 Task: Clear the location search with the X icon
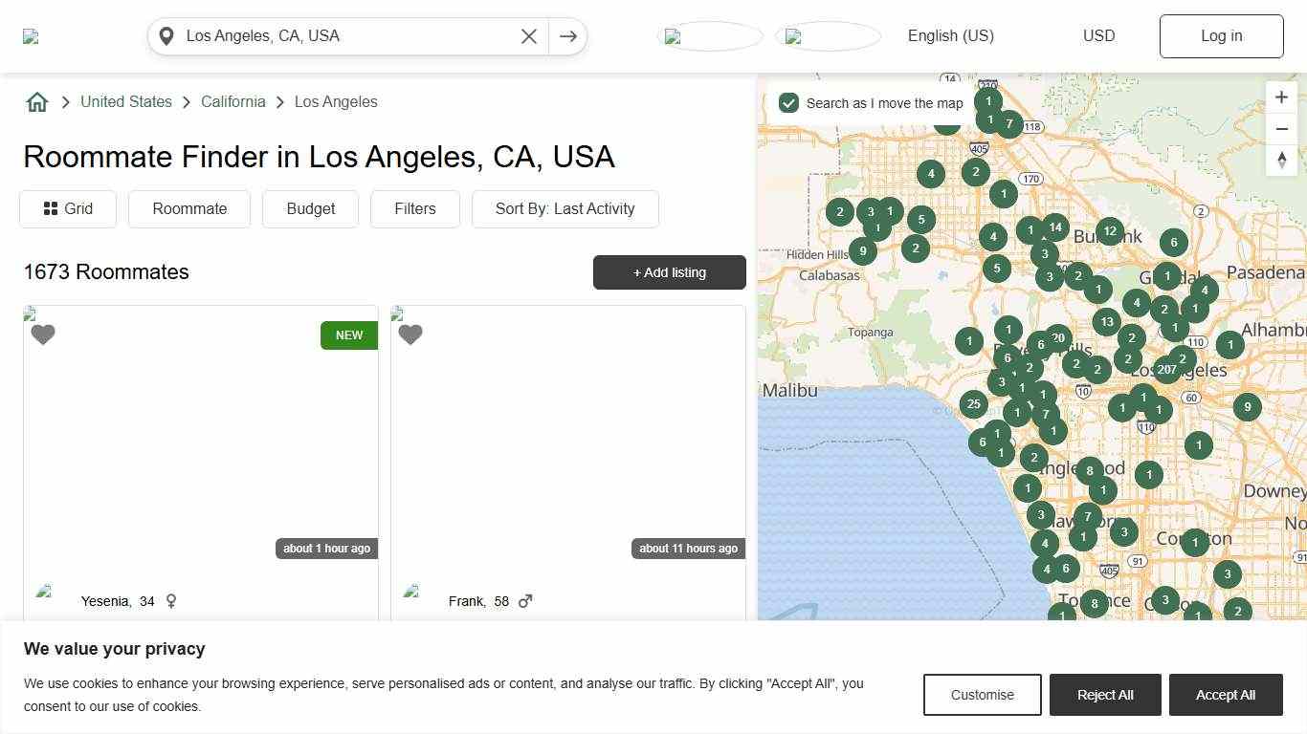529,35
